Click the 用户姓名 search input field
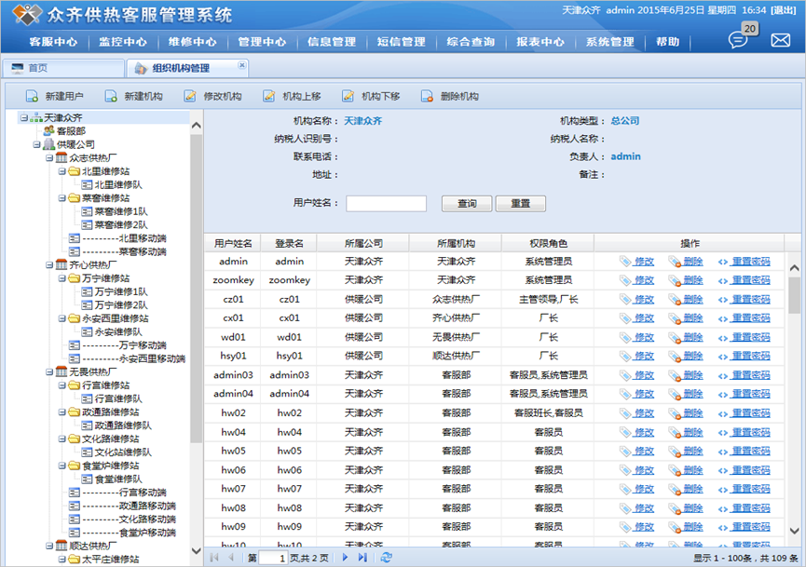This screenshot has width=806, height=567. [386, 204]
